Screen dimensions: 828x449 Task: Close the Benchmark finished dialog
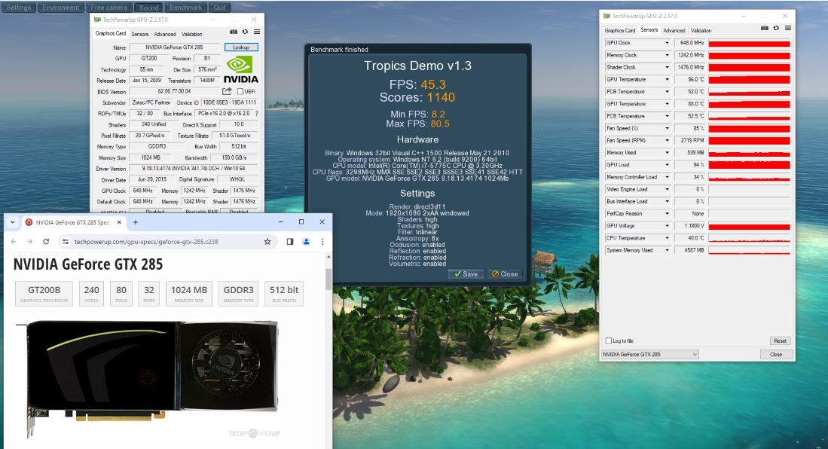pyautogui.click(x=505, y=274)
